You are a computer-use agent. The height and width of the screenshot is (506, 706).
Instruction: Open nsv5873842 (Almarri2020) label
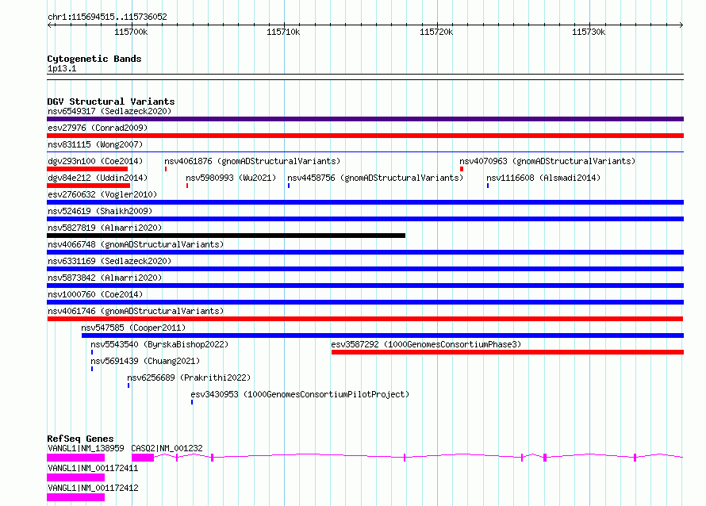point(105,278)
